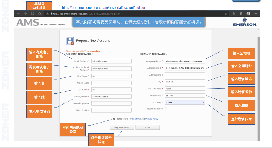This screenshot has width=272, height=148.
Task: Click the browser back arrow
Action: coord(18,14)
